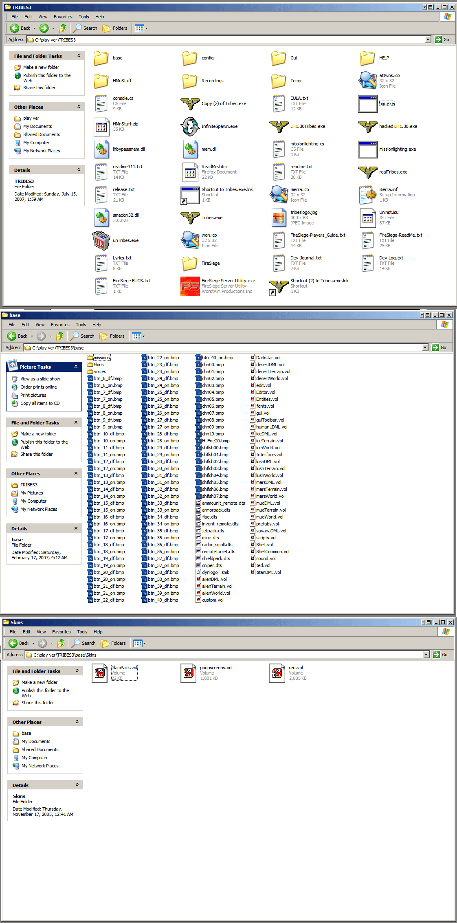Select the FireSiege Server Utility.exe icon
Viewport: 457px width, 923px height.
point(190,286)
